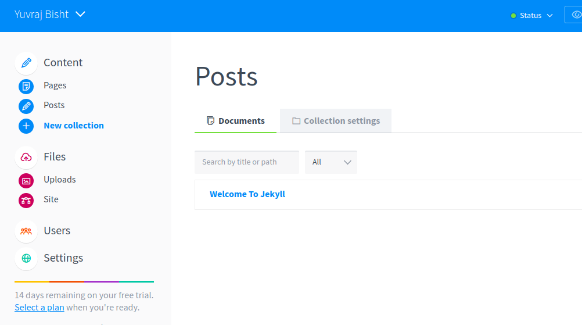Switch to the Collection settings tab

pos(336,121)
